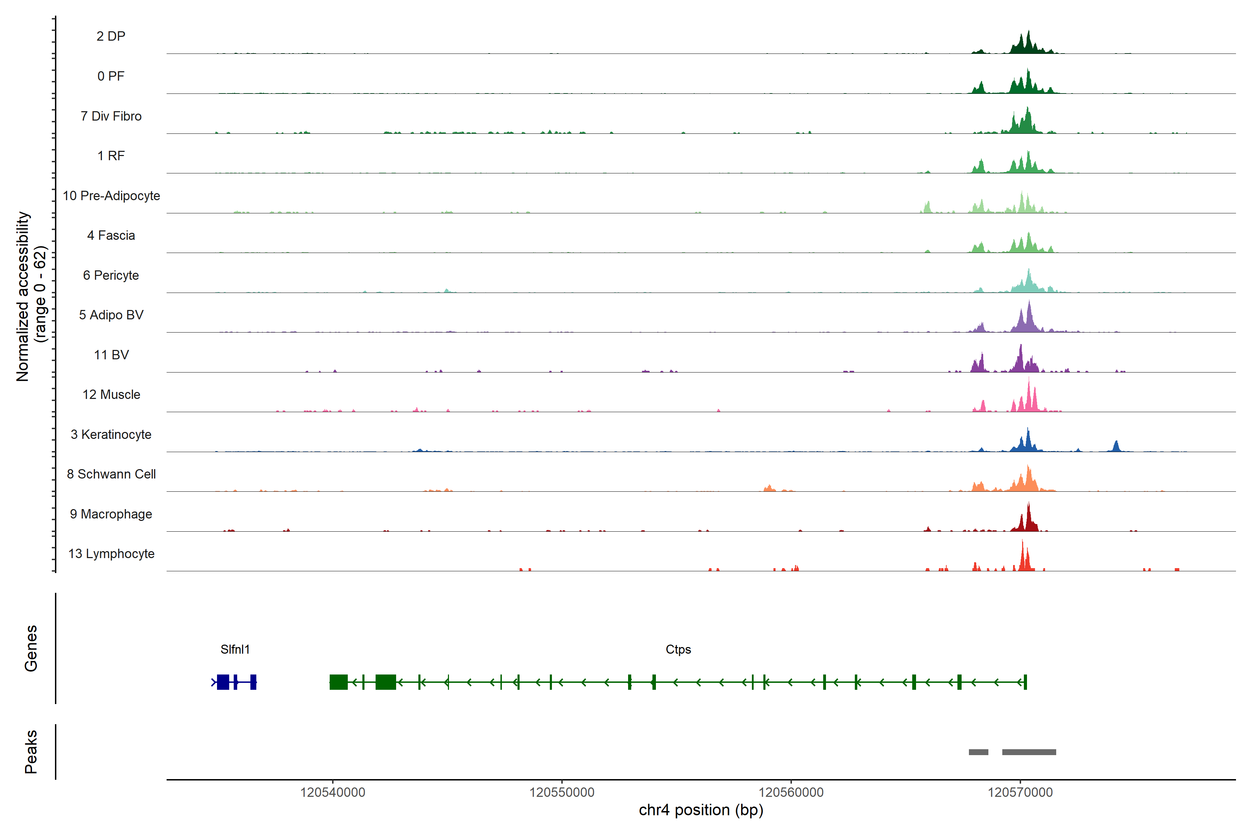This screenshot has width=1252, height=834.
Task: Click the blue Slfnl1 gene exon block
Action: (223, 682)
